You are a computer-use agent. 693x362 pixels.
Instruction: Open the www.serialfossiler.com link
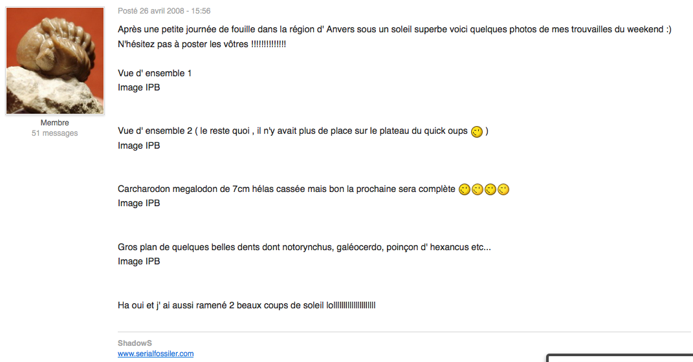click(155, 354)
